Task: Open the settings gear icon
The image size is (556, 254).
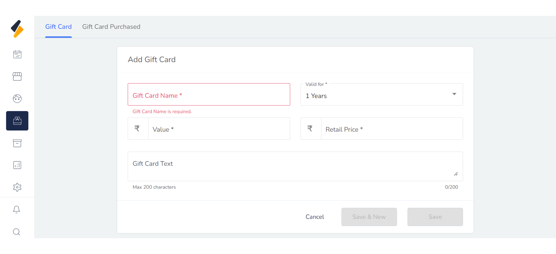Action: pyautogui.click(x=17, y=187)
